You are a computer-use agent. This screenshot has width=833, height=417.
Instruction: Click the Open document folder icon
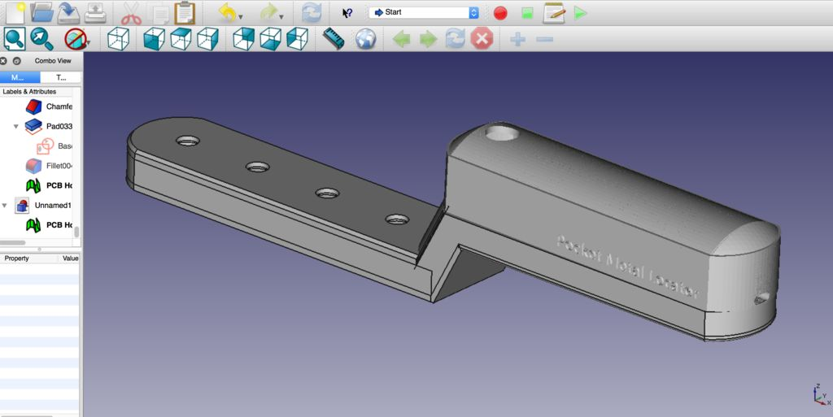pos(41,13)
